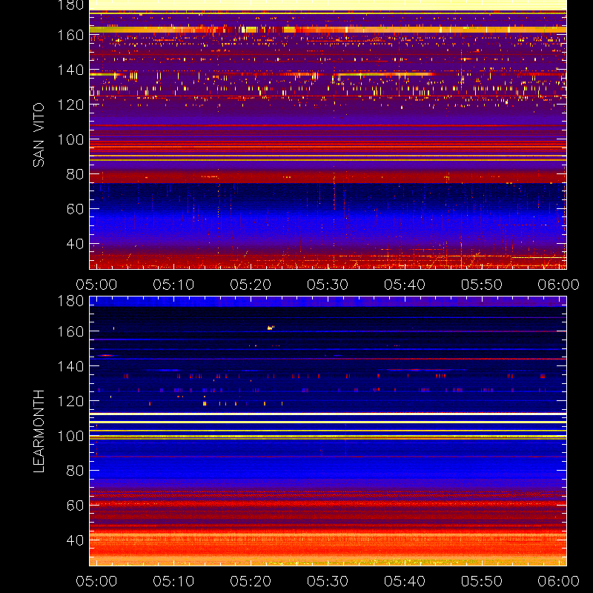Click the 05:40 time label under Learmonth plot
593x593 pixels.
(405, 581)
